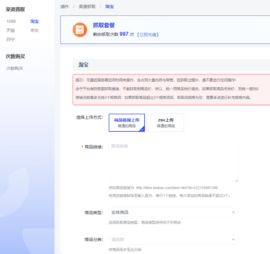Screen dimensions: 270x254
Task: Select 商品链接上传 upload method
Action: [x=127, y=123]
